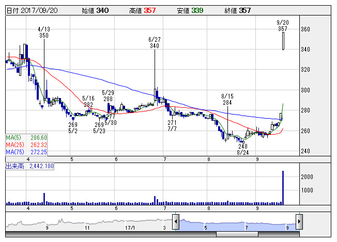Click the 271 7/7 low annotation
Viewport: 337px width, 242px height.
(172, 125)
